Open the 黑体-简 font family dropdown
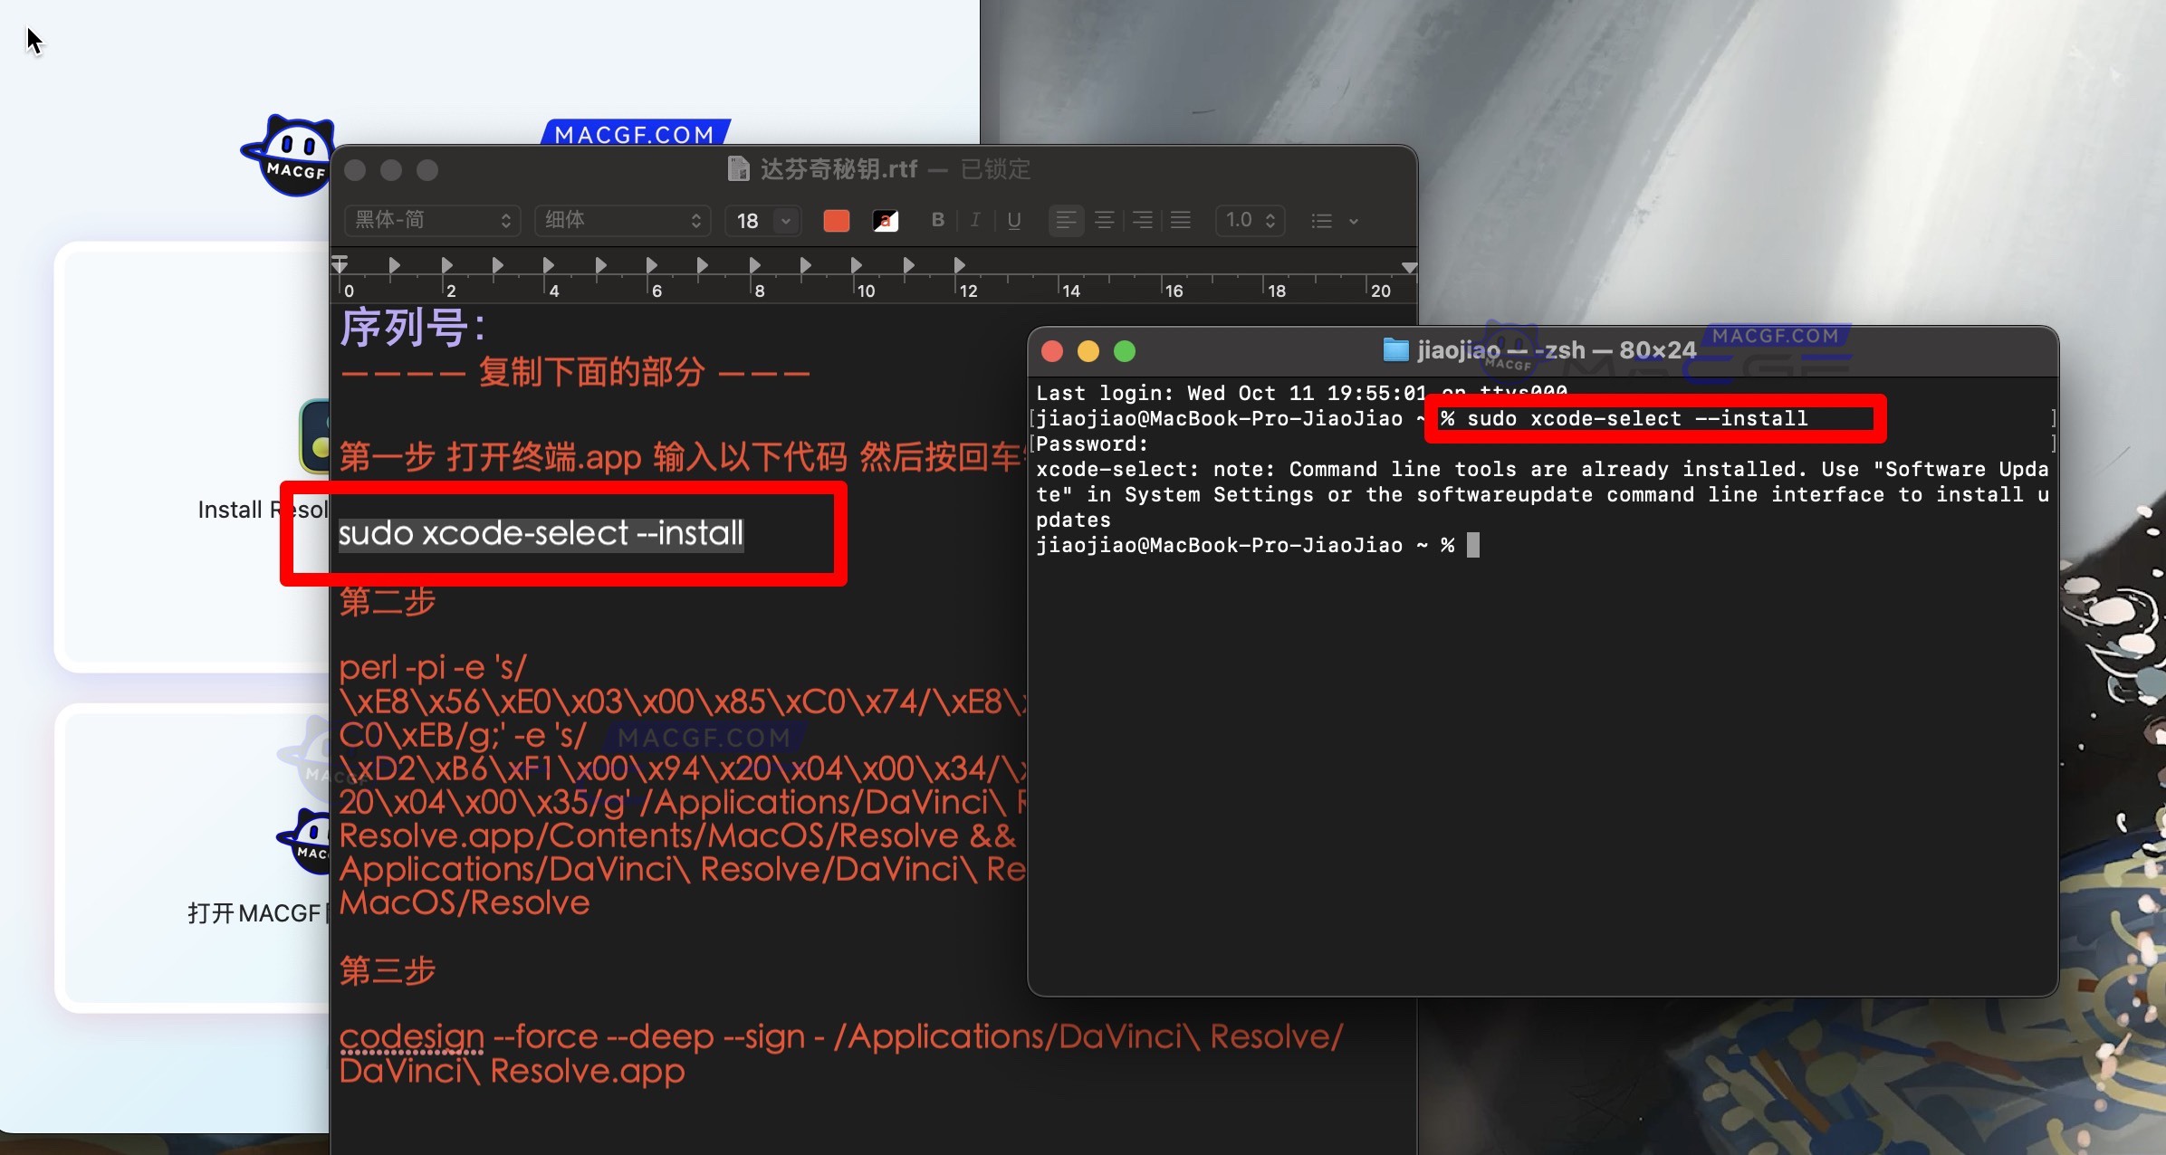The height and width of the screenshot is (1155, 2166). click(x=432, y=220)
